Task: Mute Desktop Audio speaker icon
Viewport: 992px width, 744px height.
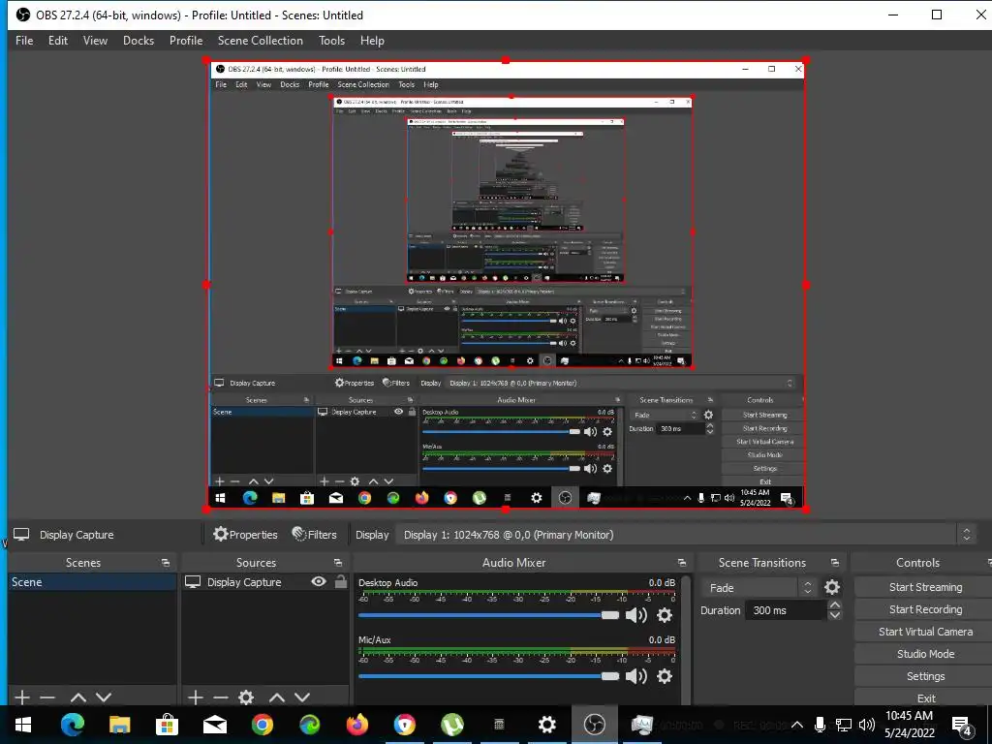Action: [635, 615]
